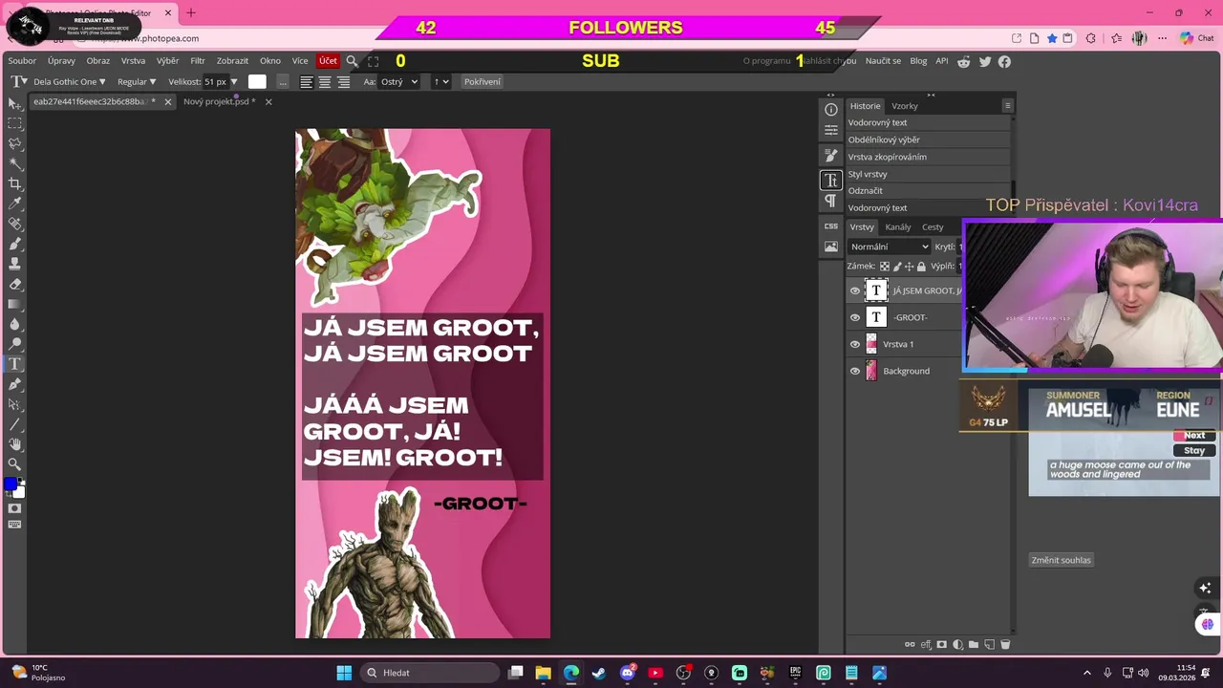Select the Type tool in the toolbox

click(14, 364)
